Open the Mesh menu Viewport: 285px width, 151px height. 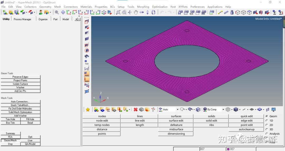coord(57,7)
